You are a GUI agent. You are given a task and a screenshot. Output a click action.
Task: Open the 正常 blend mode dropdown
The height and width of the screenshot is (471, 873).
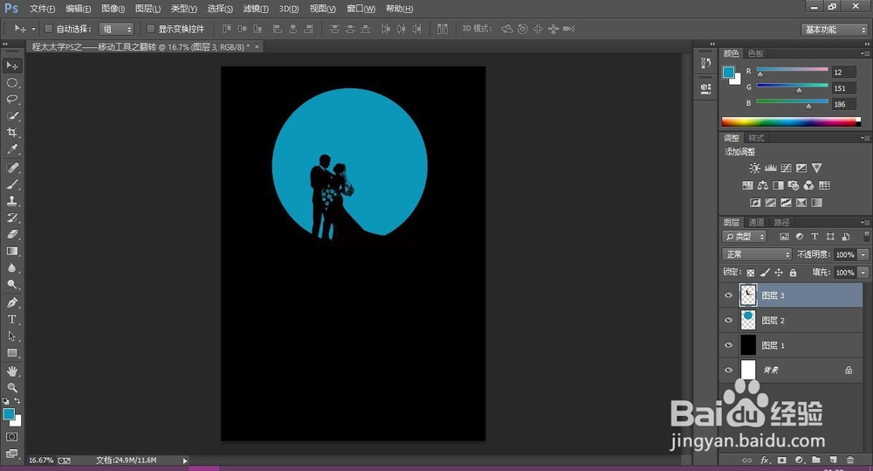tap(757, 254)
